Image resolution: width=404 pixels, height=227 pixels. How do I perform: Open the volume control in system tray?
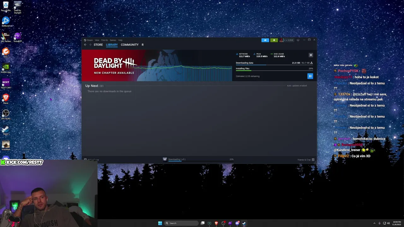[388, 223]
